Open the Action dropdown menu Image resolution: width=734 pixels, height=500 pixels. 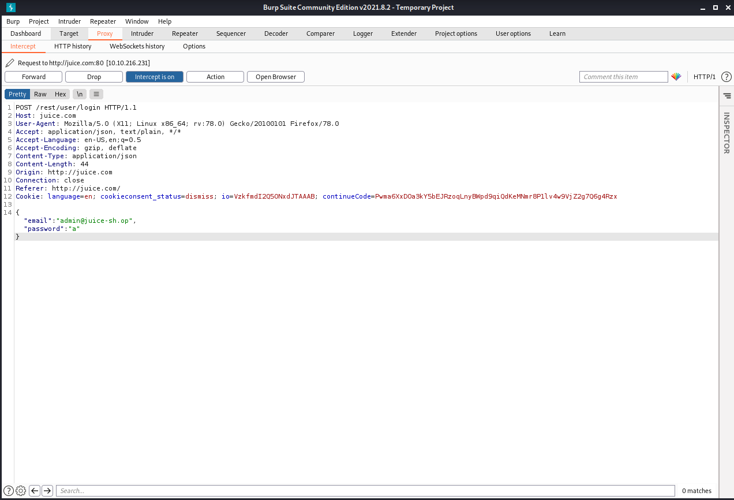(x=215, y=77)
